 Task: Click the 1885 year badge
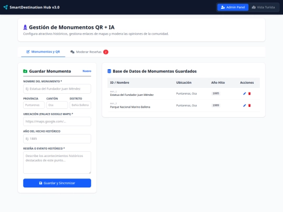(216, 93)
